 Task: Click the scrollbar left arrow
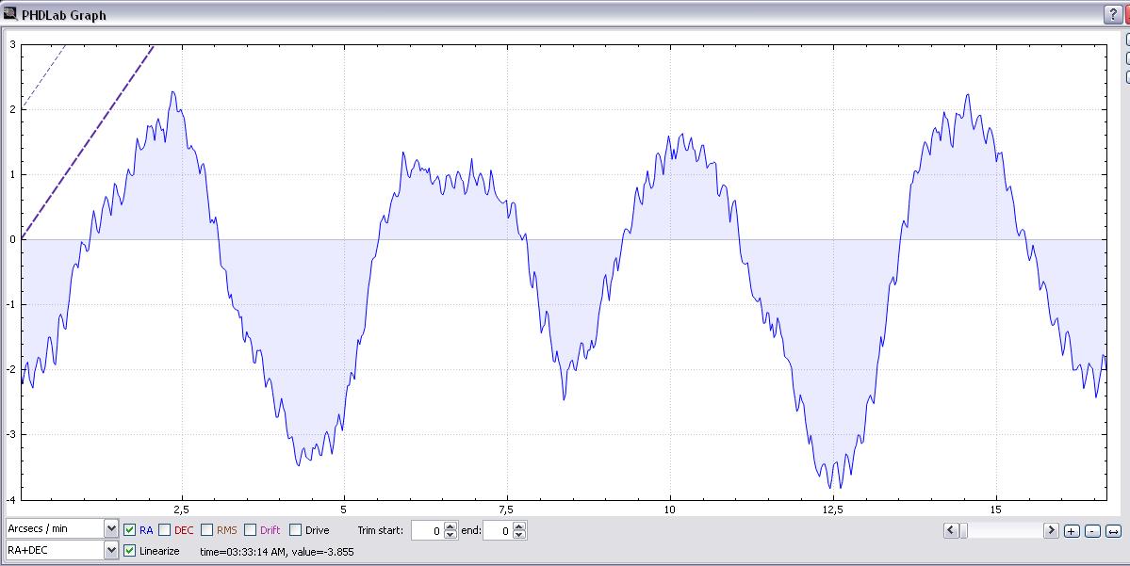[951, 531]
